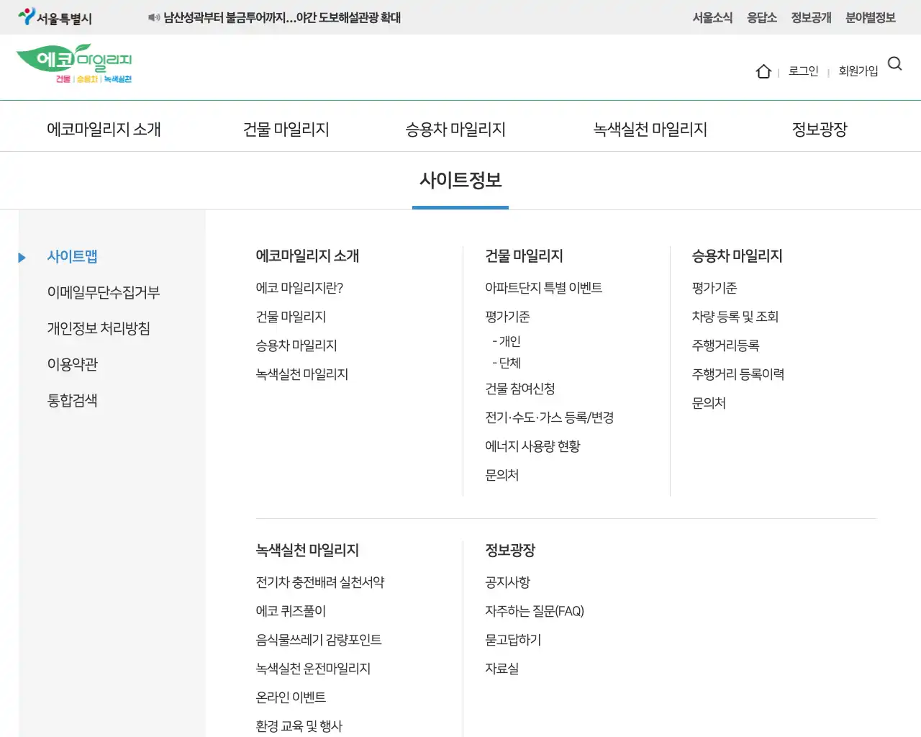Click the home icon in header
This screenshot has width=921, height=737.
pos(763,71)
